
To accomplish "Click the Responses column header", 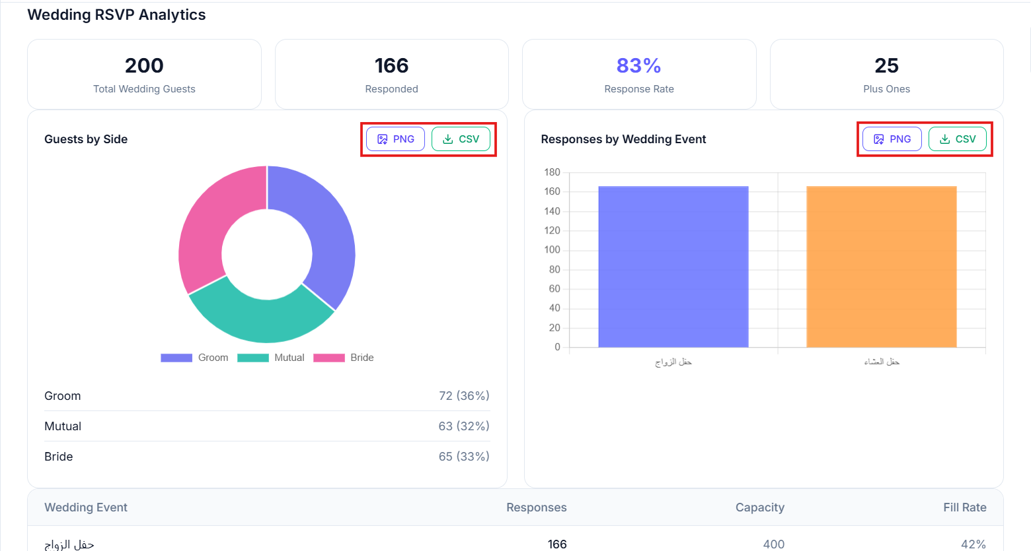I will coord(537,507).
